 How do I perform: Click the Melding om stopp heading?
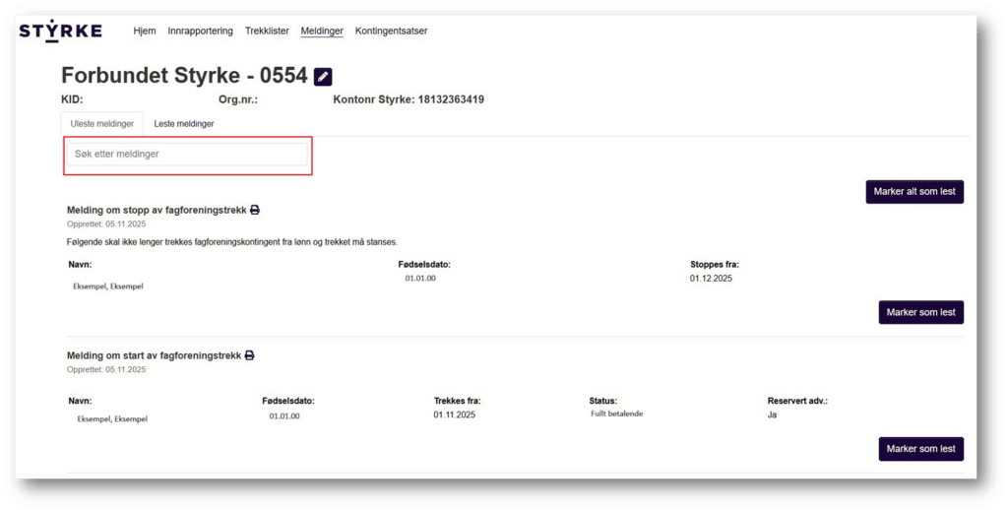[157, 210]
